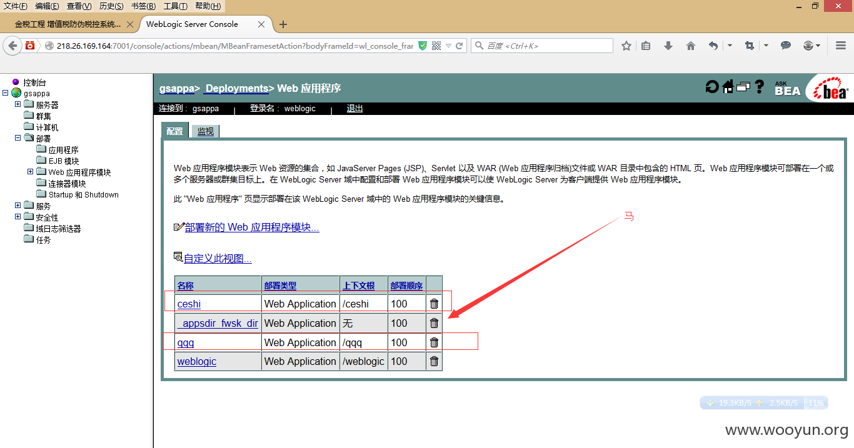This screenshot has width=854, height=448.
Task: Reload page using address bar refresh icon
Action: (460, 46)
